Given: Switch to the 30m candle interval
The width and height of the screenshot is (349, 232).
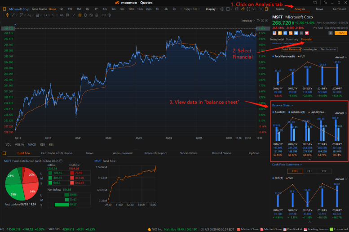Looking at the screenshot, I should pyautogui.click(x=149, y=9).
